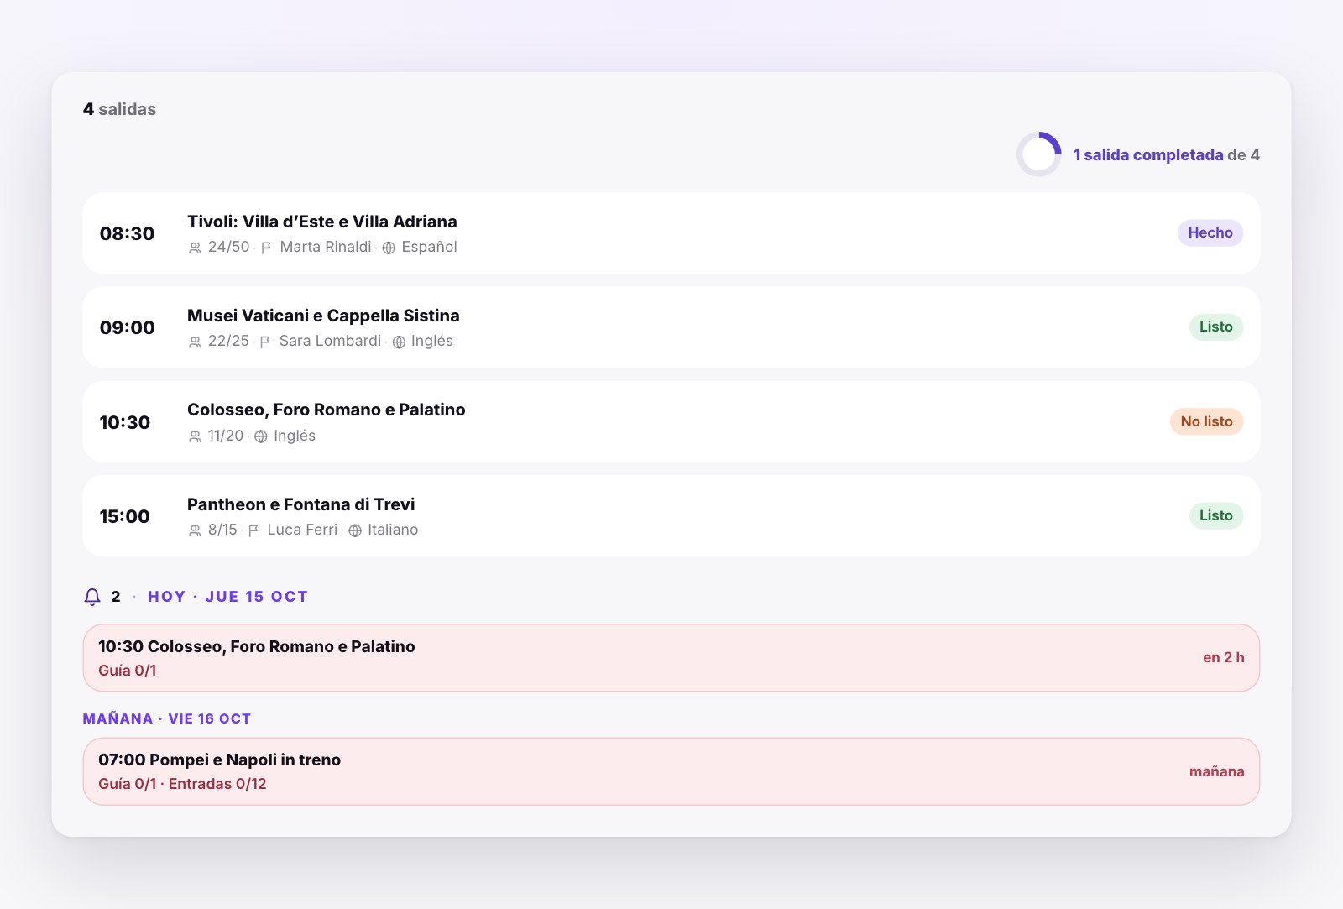Click the 'Guía 0/1' text under Colosseo alert

127,671
